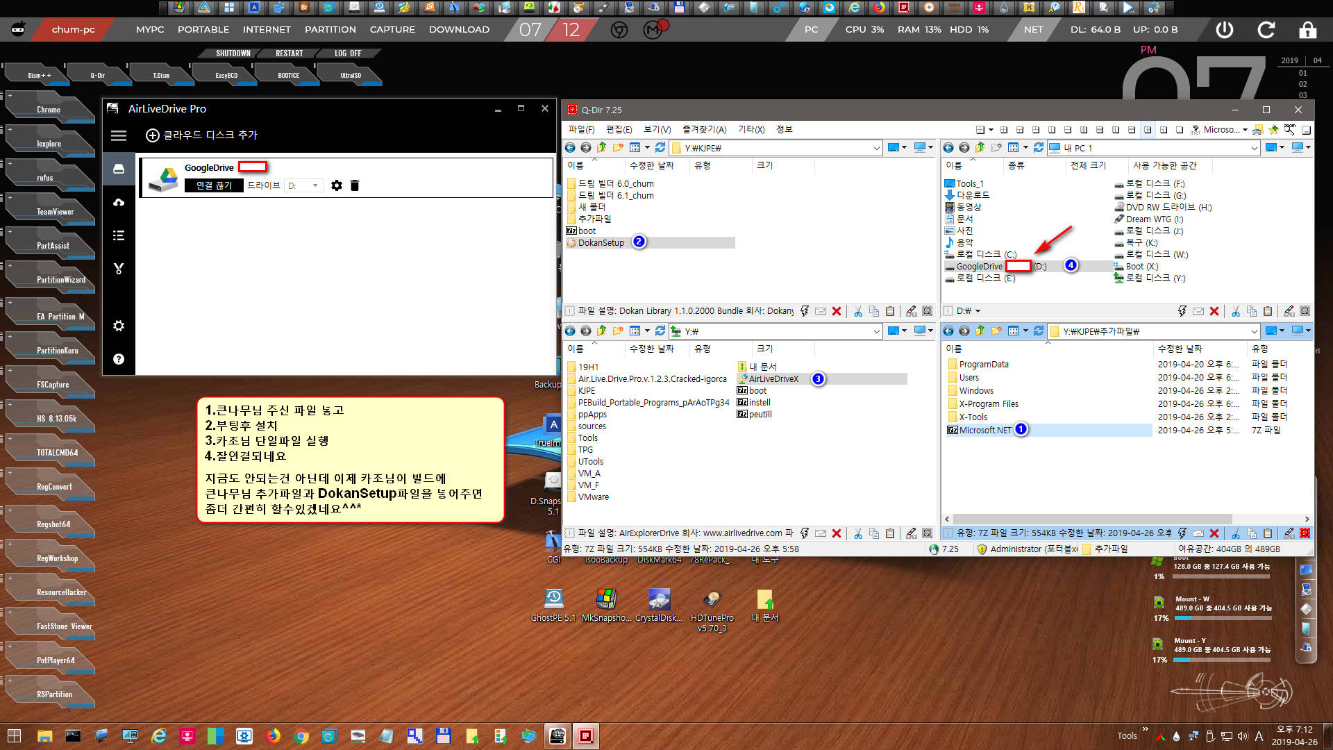Toggle checkbox in bottom-right pane status bar

[x=948, y=533]
